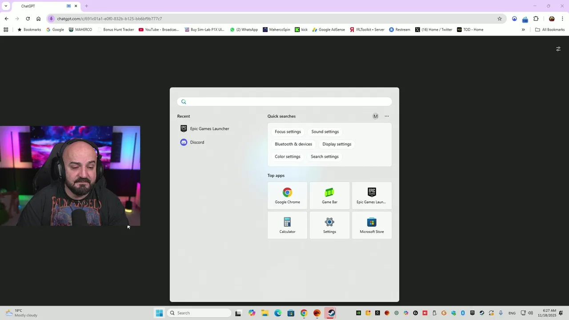
Task: Open Steam on the taskbar
Action: [331, 313]
